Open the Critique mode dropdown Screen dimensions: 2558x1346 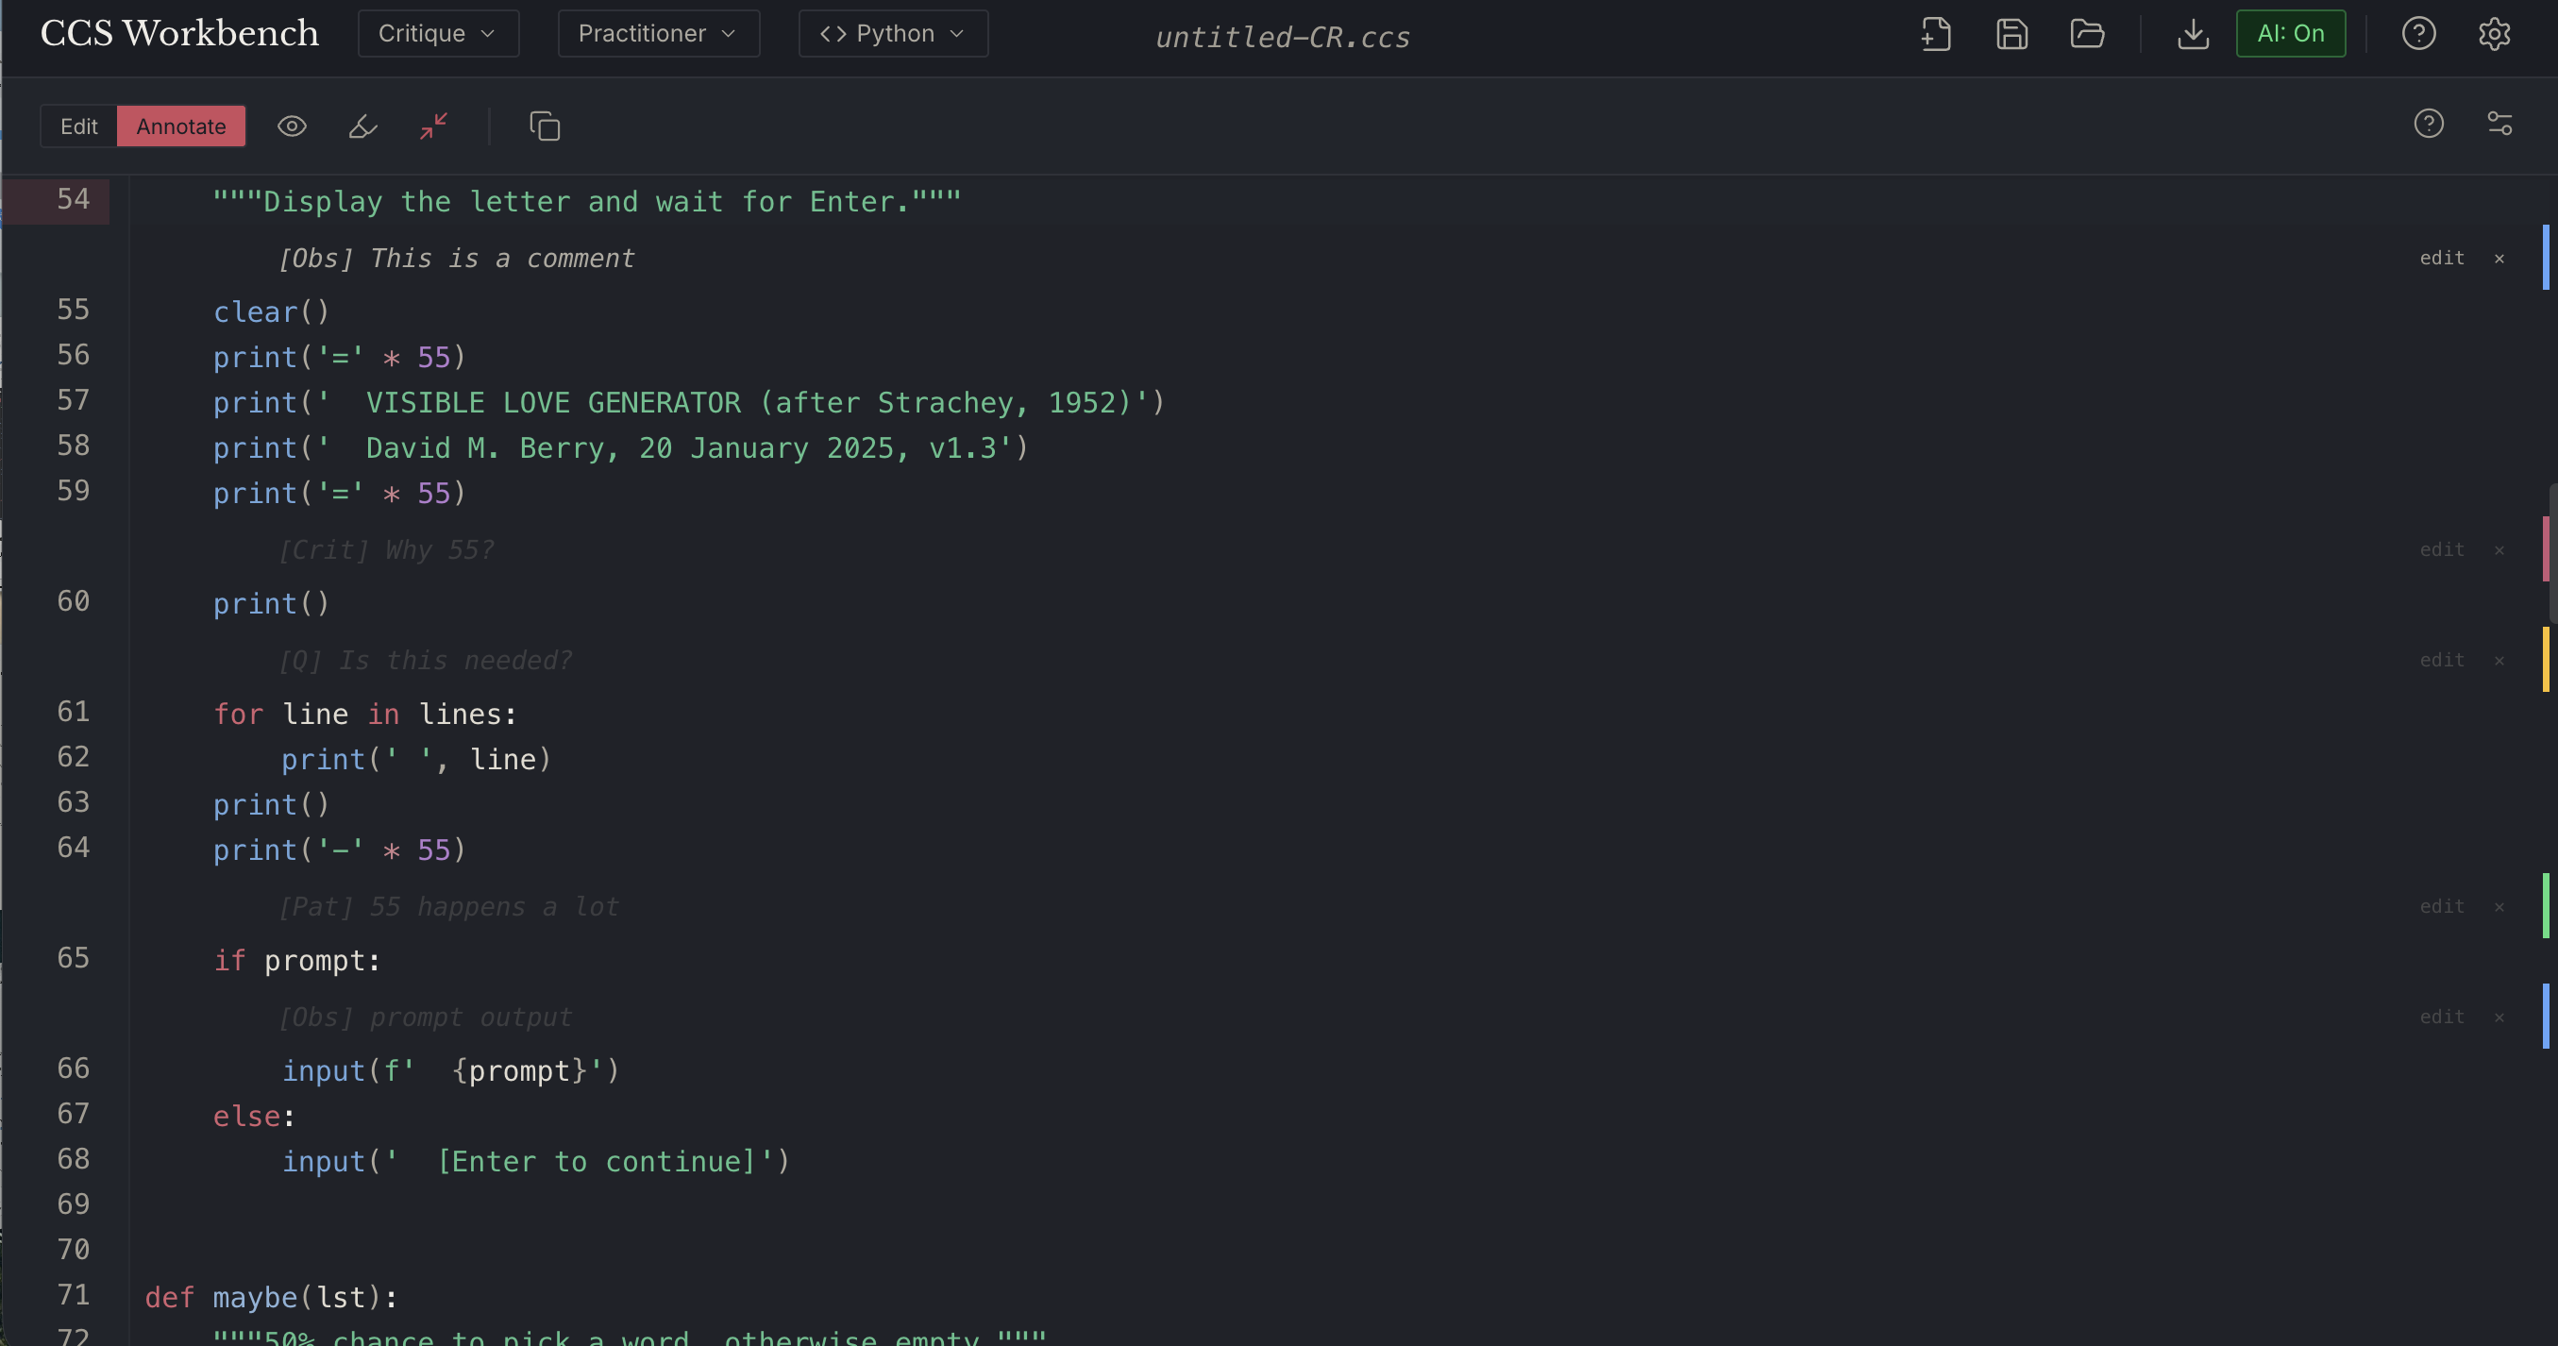point(438,34)
